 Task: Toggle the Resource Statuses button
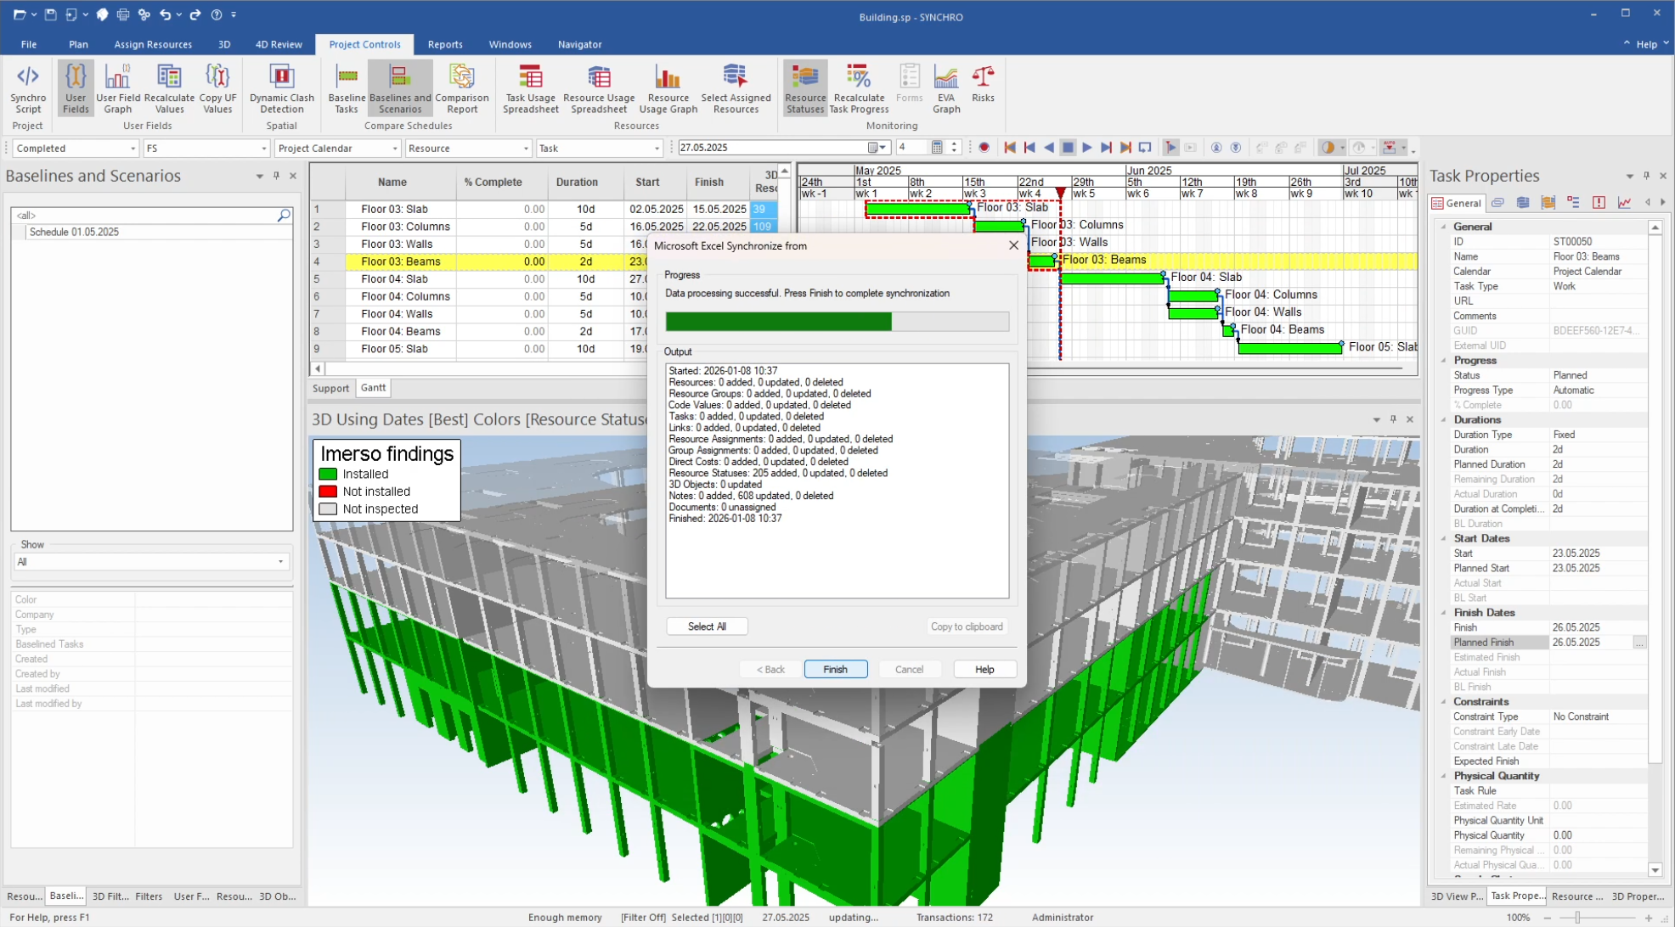(x=804, y=87)
